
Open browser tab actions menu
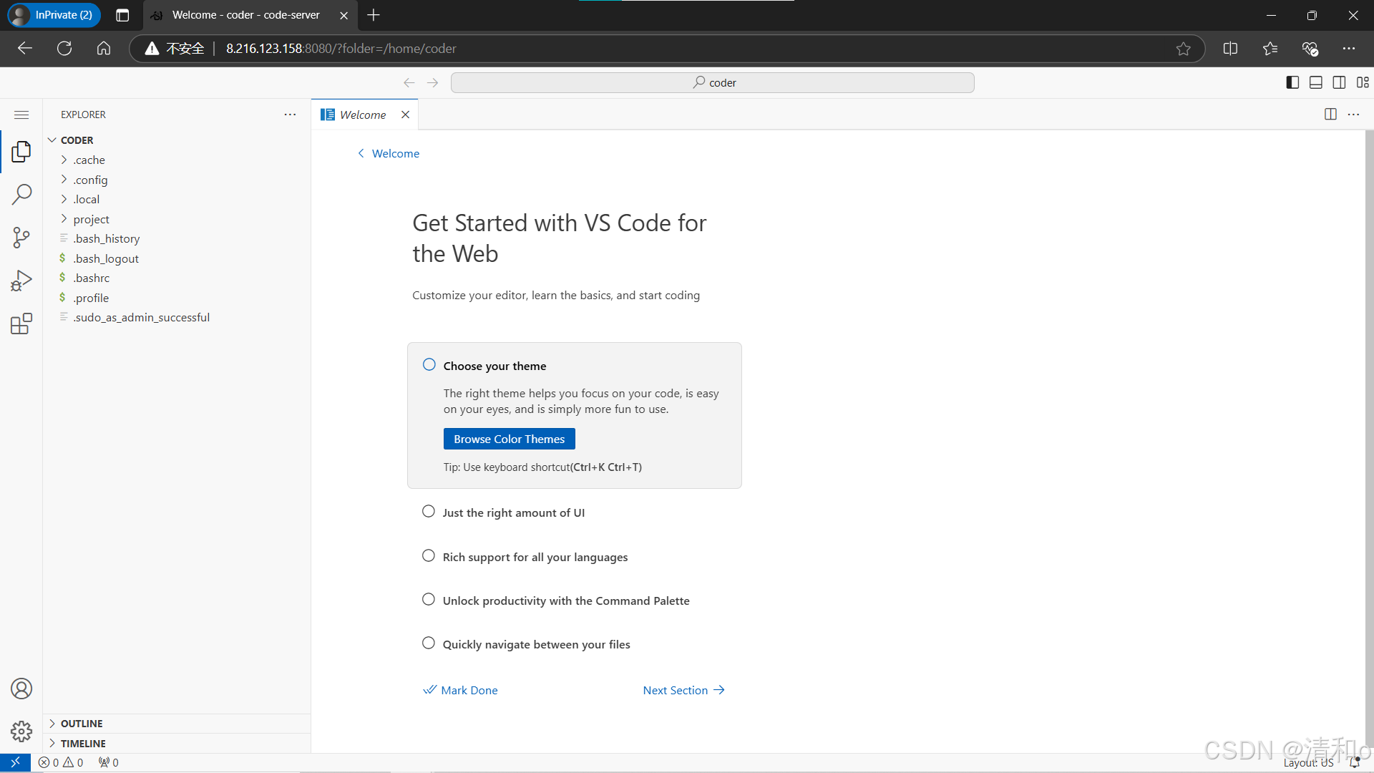(x=122, y=15)
